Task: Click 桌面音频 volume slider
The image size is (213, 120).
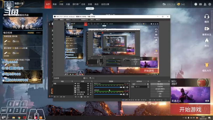Action: point(108,94)
